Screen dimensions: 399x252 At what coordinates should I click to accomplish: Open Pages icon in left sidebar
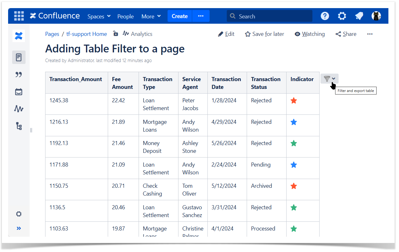pos(19,57)
